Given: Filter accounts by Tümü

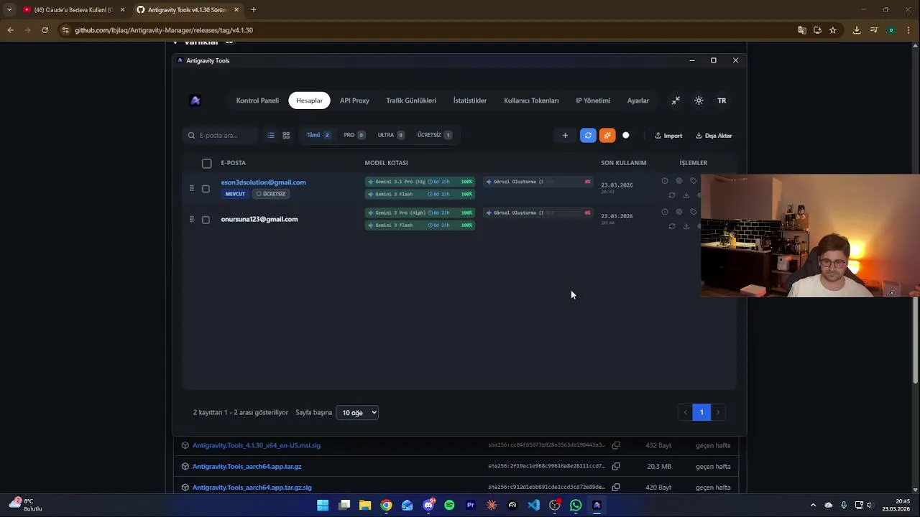Looking at the screenshot, I should click(x=318, y=135).
